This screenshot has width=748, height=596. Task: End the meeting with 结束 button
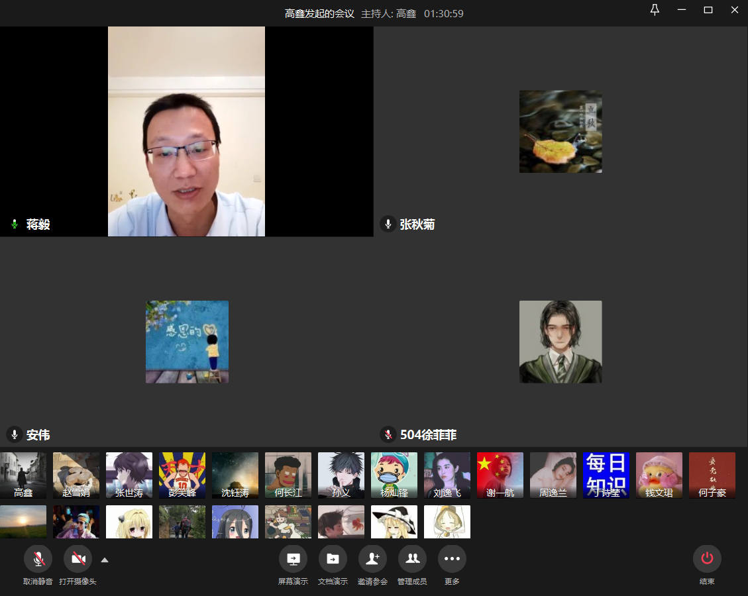click(707, 559)
